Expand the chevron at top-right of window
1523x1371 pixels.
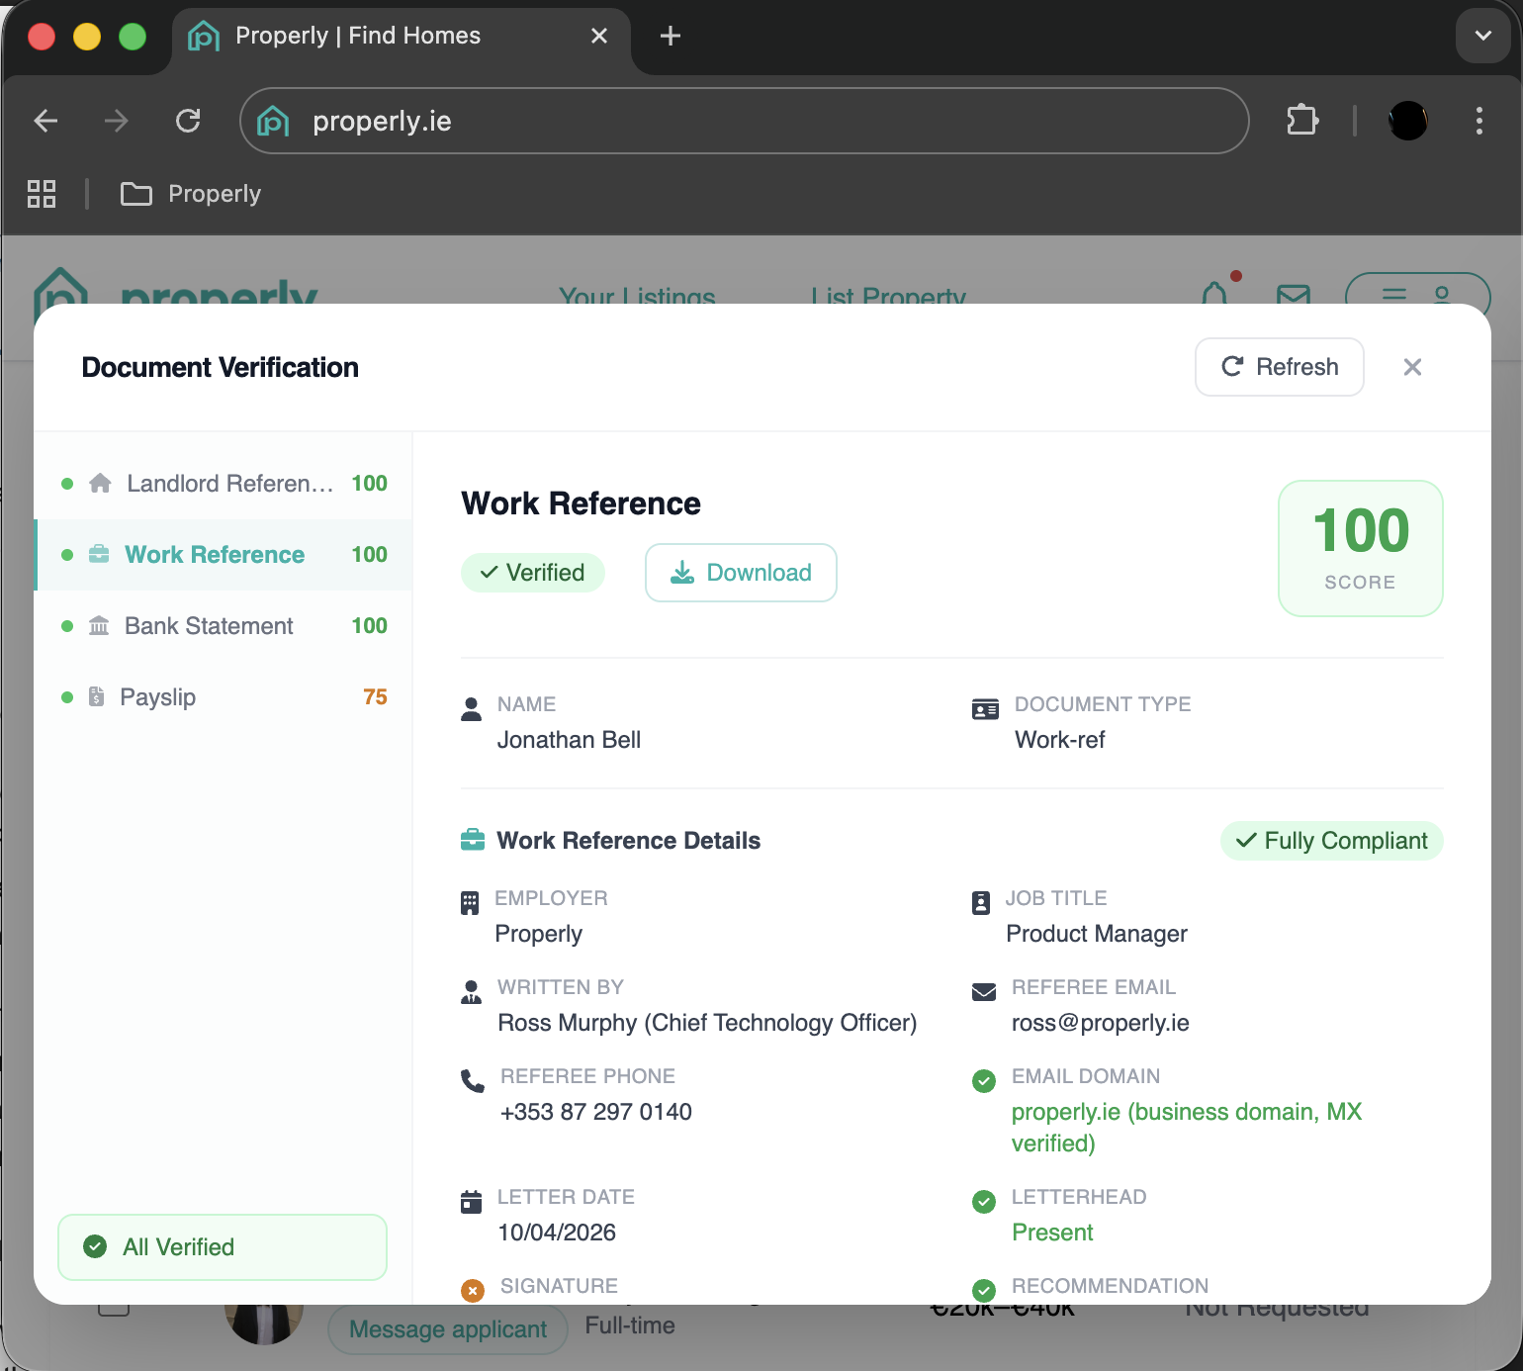coord(1482,35)
